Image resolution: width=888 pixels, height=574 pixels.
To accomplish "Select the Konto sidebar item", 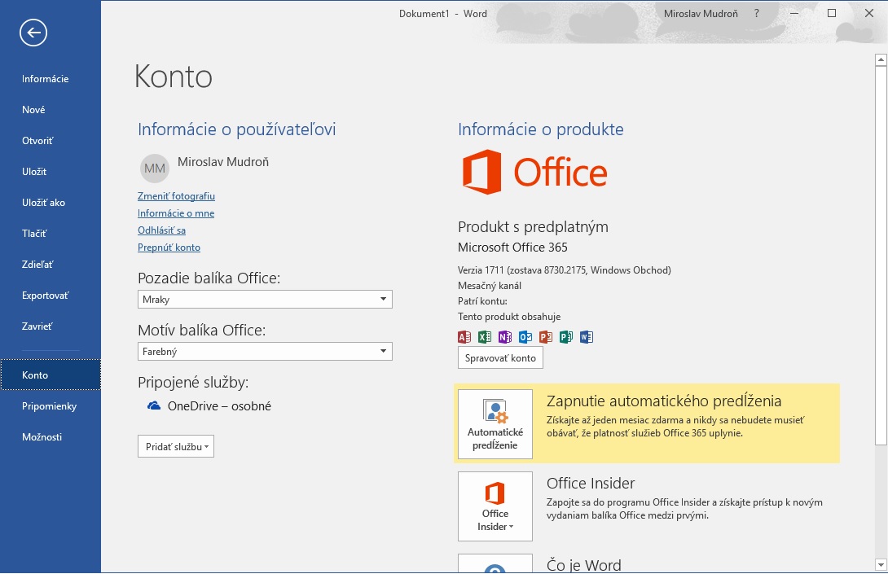I will point(51,375).
